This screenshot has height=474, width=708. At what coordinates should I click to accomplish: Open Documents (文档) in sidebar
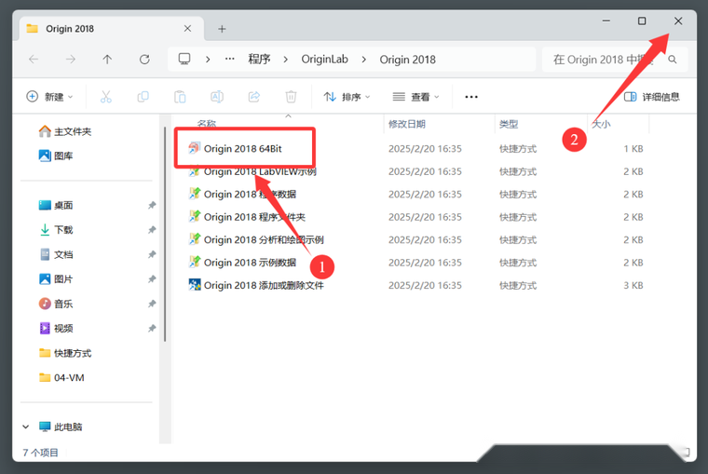pyautogui.click(x=56, y=254)
